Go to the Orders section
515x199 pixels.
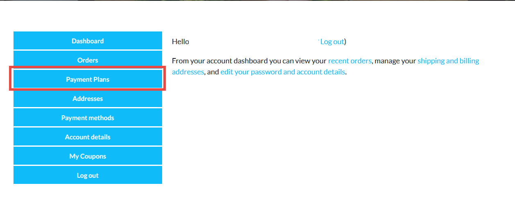click(x=88, y=60)
